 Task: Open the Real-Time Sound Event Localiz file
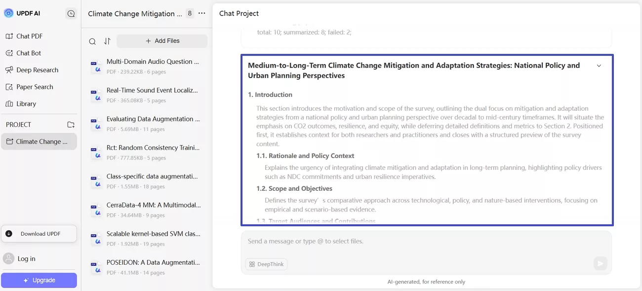coord(147,95)
